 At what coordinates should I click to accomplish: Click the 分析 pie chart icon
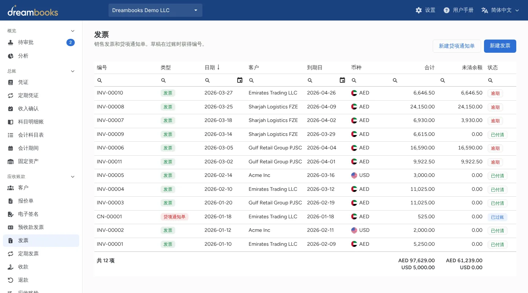(x=11, y=56)
